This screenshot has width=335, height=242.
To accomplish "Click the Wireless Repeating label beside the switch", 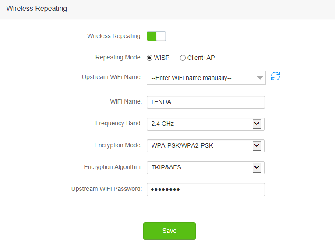I will pos(114,36).
